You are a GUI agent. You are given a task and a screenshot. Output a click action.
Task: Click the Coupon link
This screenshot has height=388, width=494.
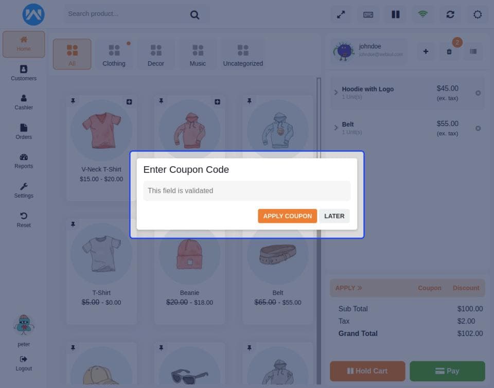tap(429, 288)
